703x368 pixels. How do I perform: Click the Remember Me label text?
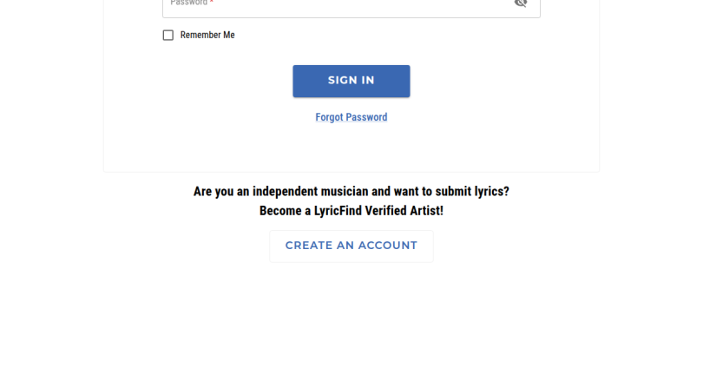(x=207, y=36)
